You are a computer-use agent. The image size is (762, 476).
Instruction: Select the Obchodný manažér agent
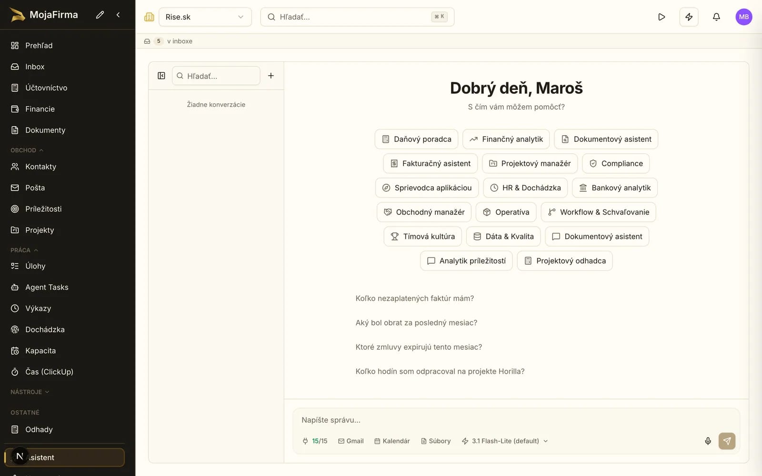coord(424,212)
